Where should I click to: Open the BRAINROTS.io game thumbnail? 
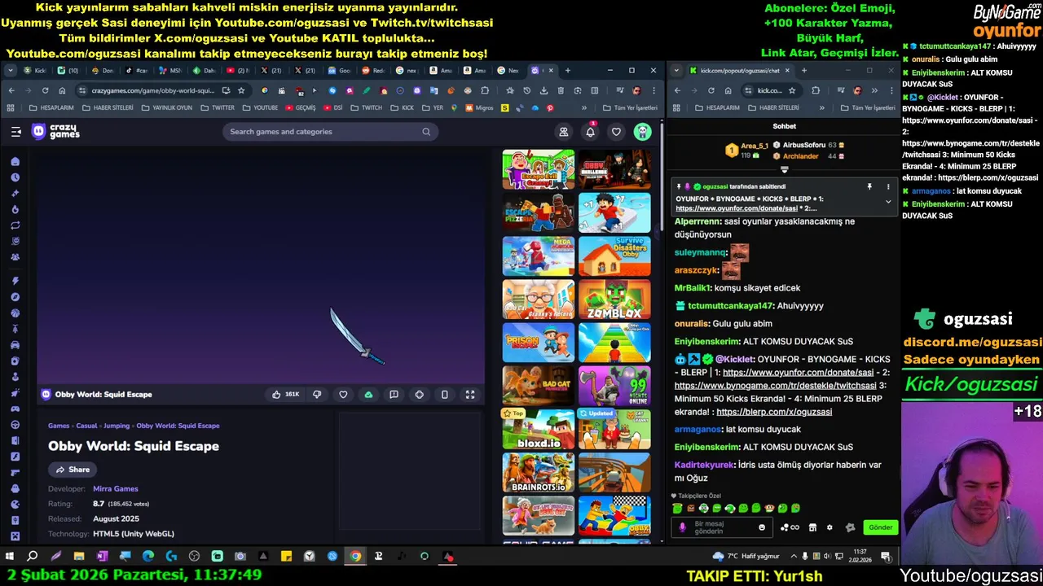pos(538,473)
